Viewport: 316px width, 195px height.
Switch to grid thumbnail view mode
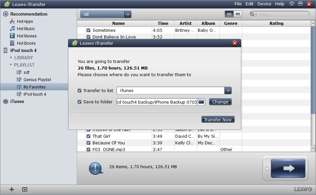pos(238,14)
